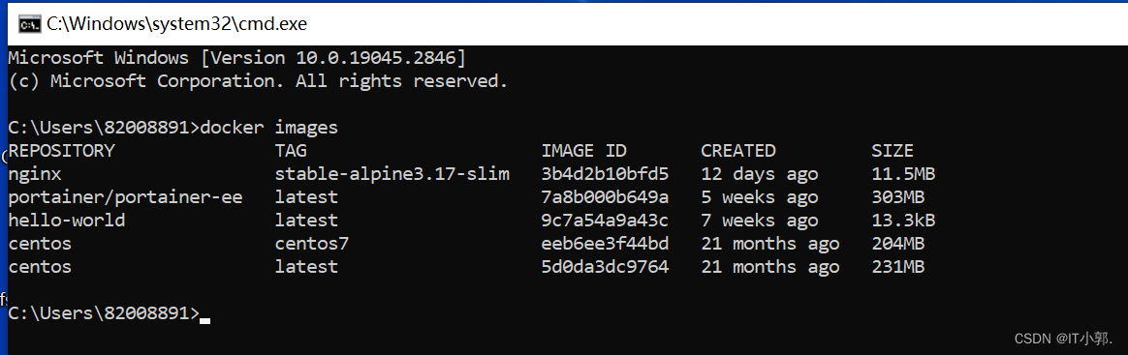Click the 11.5MB size value
This screenshot has width=1128, height=355.
[x=903, y=174]
